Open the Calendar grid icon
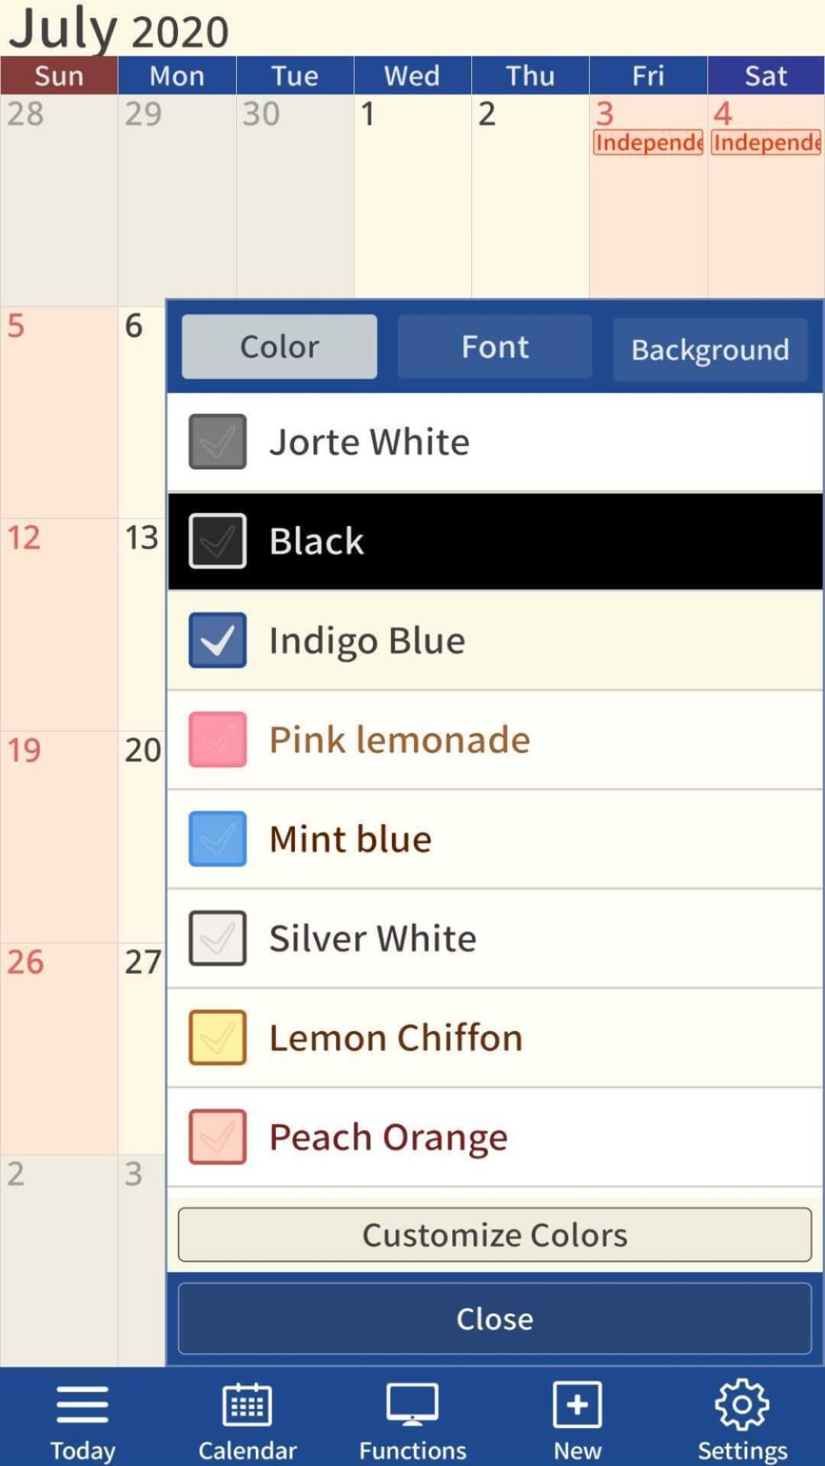 (247, 1405)
